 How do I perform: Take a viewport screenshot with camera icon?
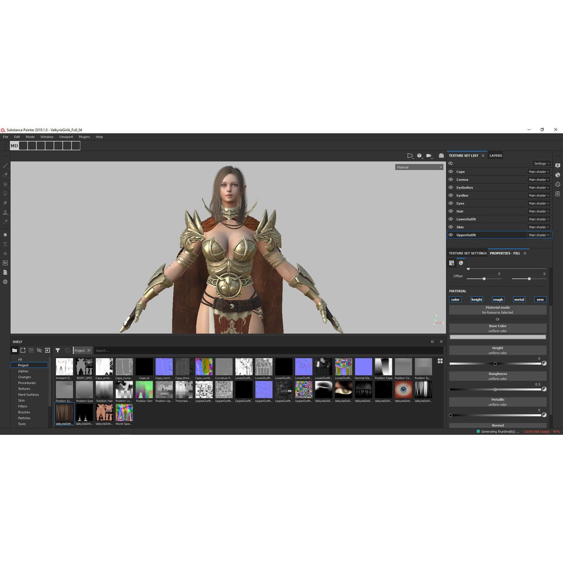click(441, 155)
